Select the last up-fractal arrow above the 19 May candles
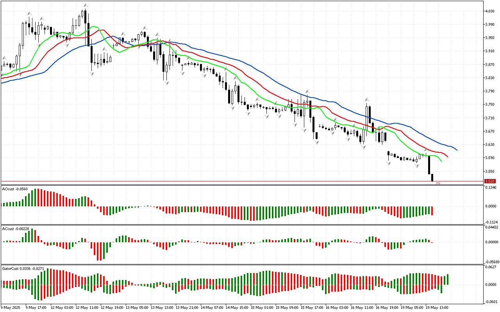500x312 pixels. click(x=427, y=149)
